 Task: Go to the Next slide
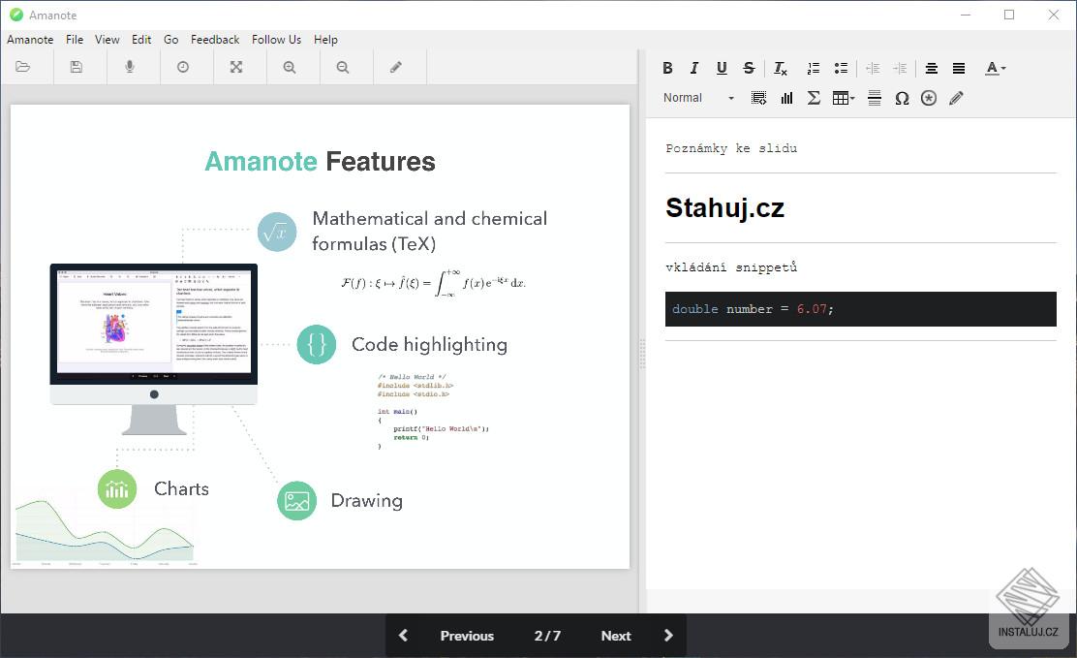point(615,636)
